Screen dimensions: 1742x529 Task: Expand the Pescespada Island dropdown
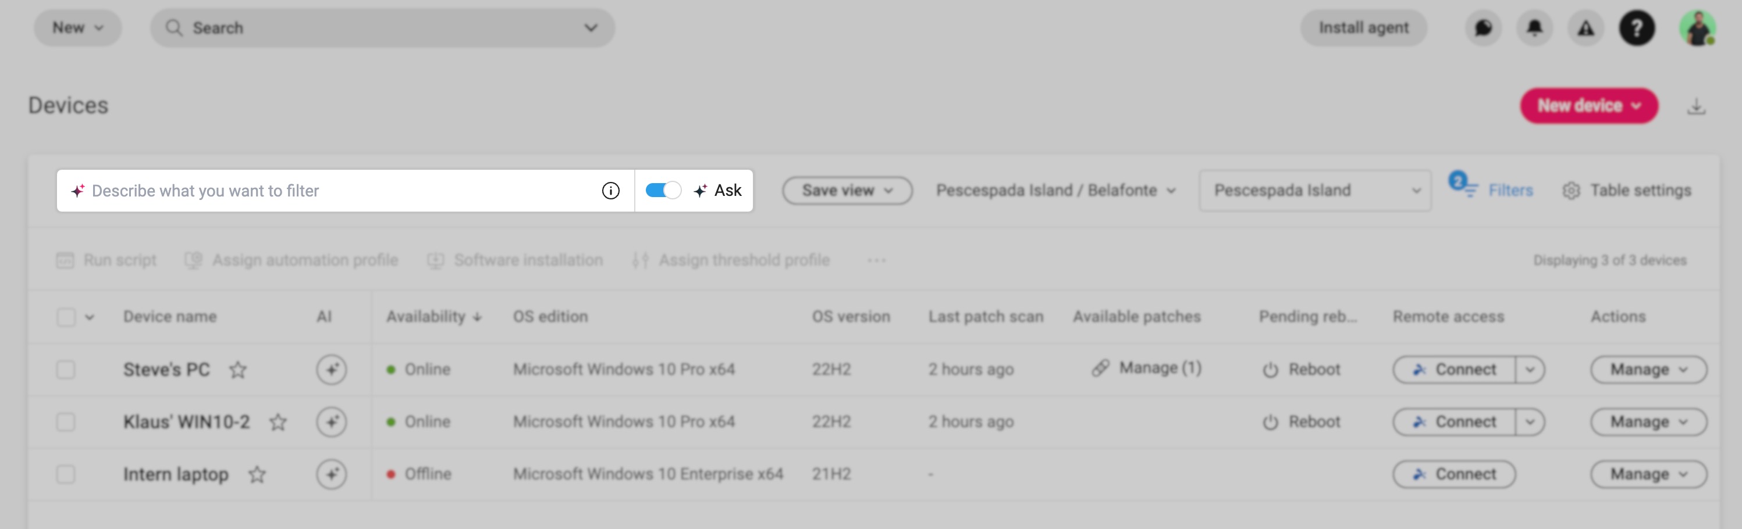click(x=1314, y=191)
